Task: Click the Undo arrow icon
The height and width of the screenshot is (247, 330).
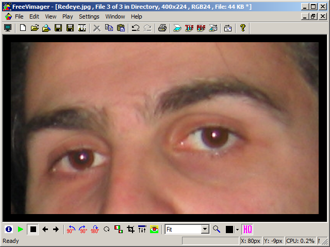Action: (136, 28)
